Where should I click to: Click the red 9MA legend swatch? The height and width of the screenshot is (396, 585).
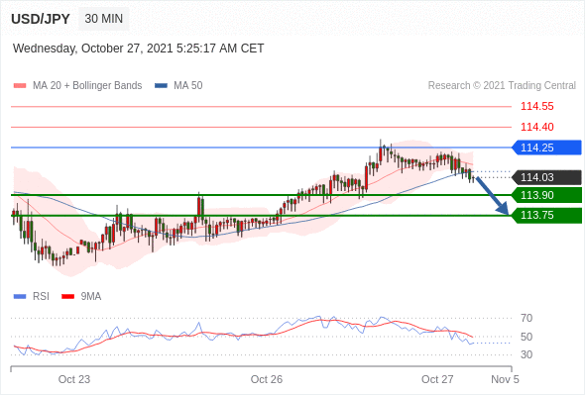coord(67,297)
